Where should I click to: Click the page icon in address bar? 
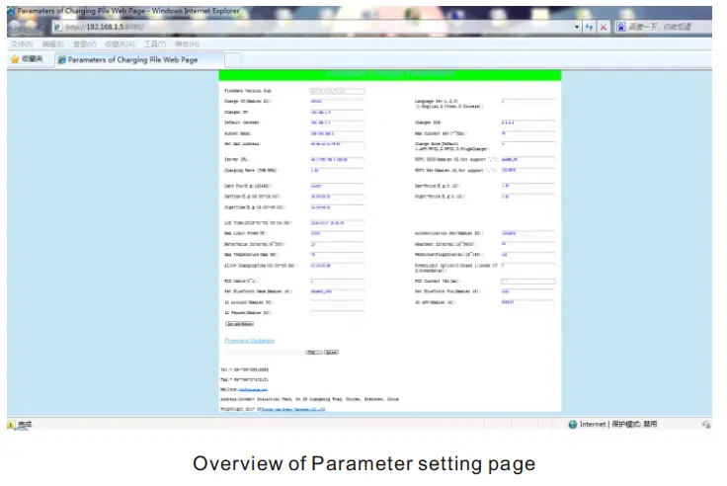[x=57, y=27]
